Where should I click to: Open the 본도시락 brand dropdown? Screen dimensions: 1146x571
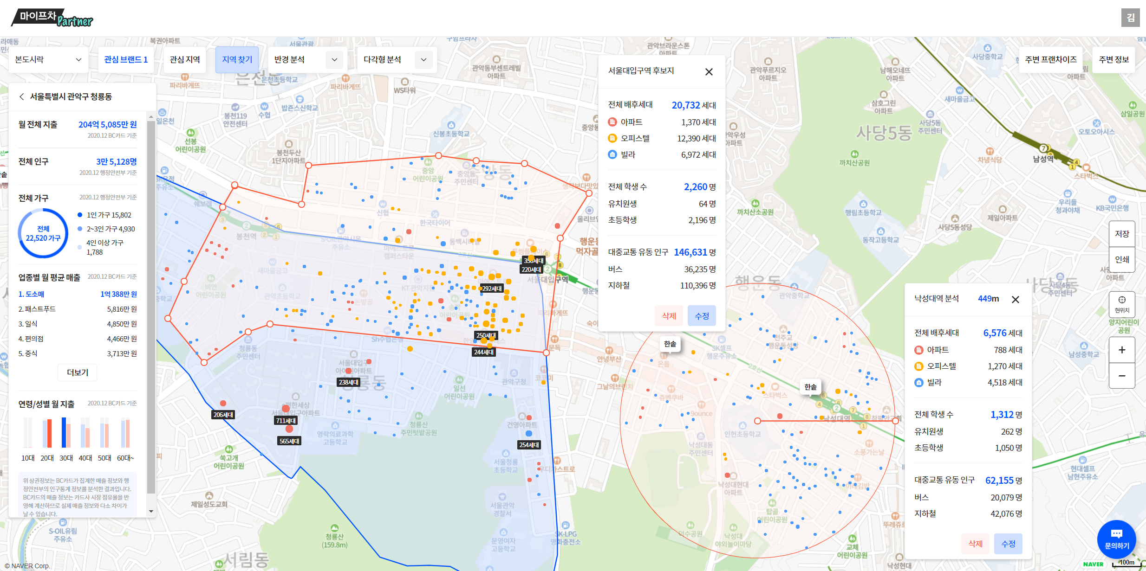click(x=48, y=59)
